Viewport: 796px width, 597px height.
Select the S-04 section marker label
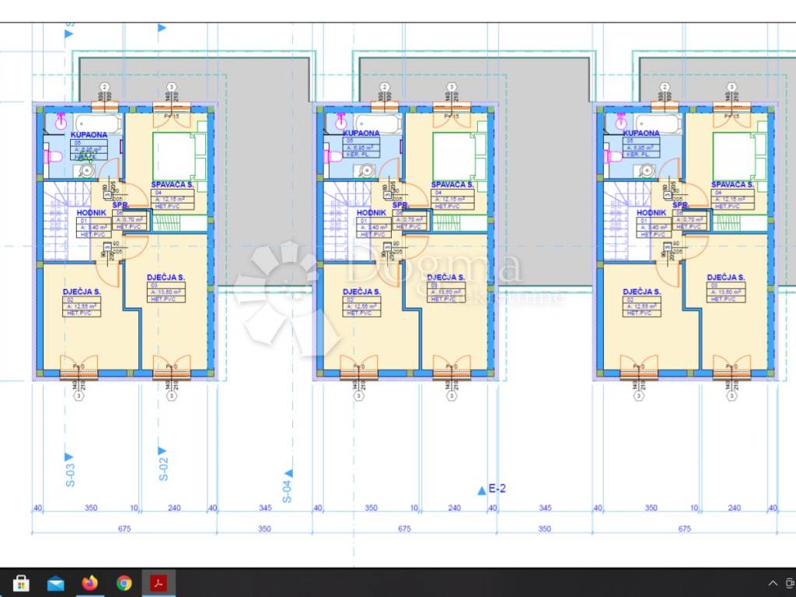[286, 491]
